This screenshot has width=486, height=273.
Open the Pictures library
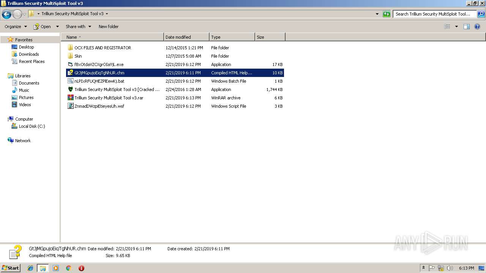pyautogui.click(x=26, y=97)
